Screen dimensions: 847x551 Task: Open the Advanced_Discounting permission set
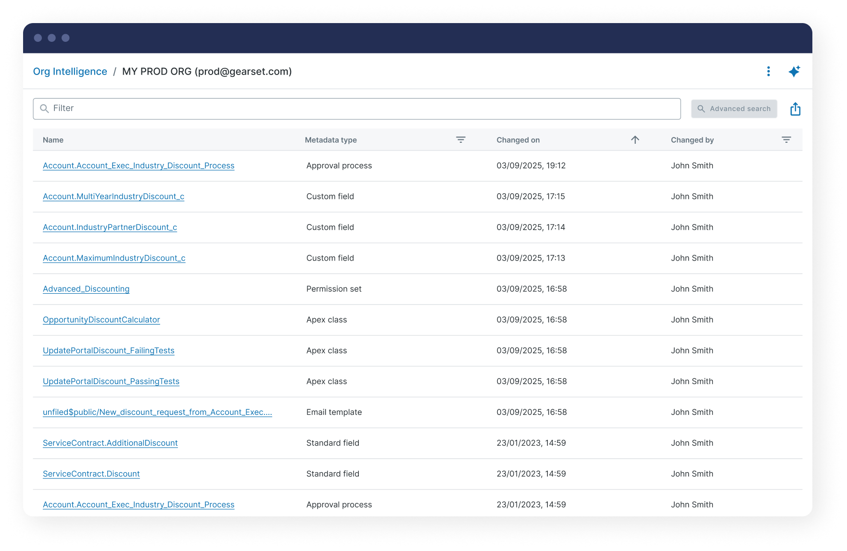coord(86,289)
